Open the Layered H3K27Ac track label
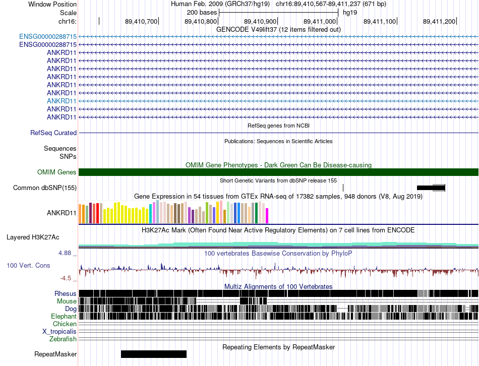Image resolution: width=479 pixels, height=366 pixels. 33,237
